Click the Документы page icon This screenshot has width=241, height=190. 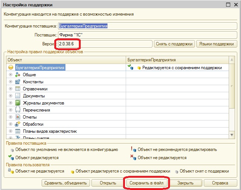pos(18,96)
